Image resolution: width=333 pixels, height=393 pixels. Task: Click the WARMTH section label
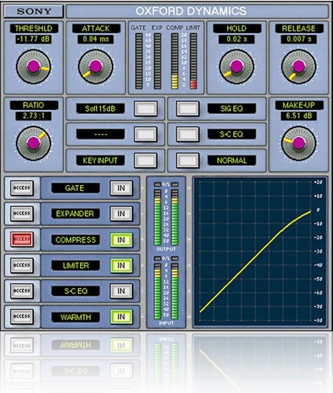pos(75,317)
